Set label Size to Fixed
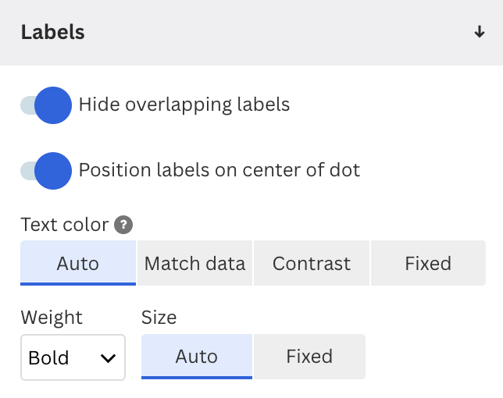Image resolution: width=503 pixels, height=398 pixels. 309,357
